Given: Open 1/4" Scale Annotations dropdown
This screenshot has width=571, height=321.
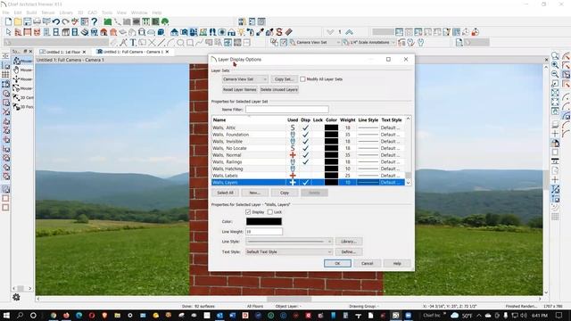Looking at the screenshot, I should pyautogui.click(x=368, y=43).
